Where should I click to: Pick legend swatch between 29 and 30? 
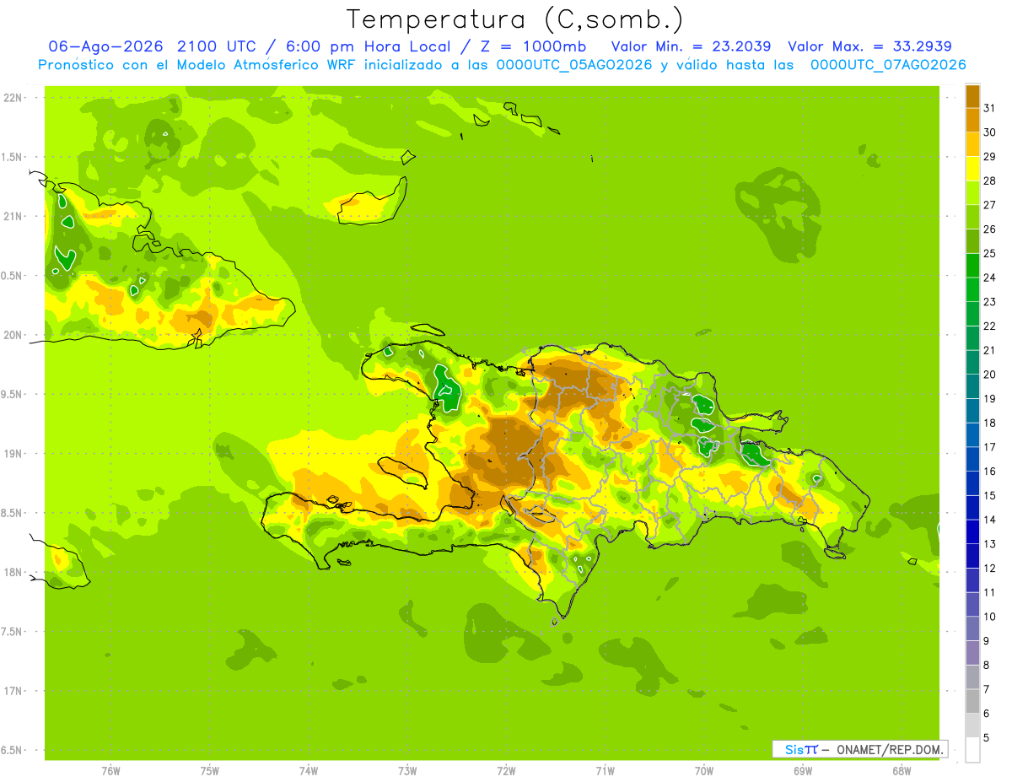[x=972, y=144]
